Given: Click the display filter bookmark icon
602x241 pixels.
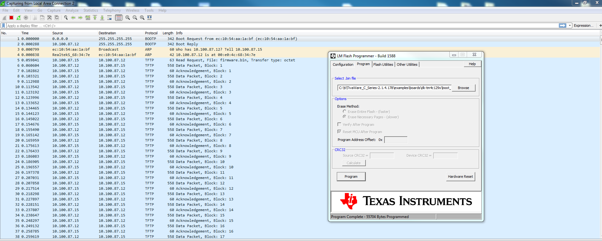Looking at the screenshot, I should point(4,25).
